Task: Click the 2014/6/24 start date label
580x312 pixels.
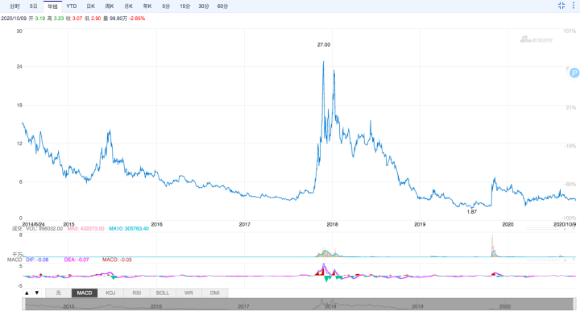Action: coord(34,224)
